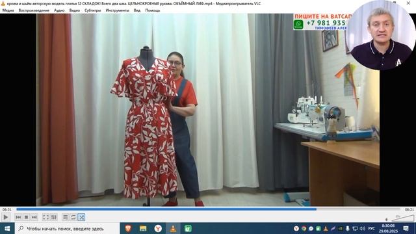Screen dimensions: 416x234
Task: Toggle fullscreen video mode
Action: [45, 217]
